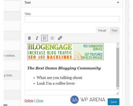The image size is (133, 106).
Task: Click the 'Title:' field label
Action: click(x=28, y=14)
